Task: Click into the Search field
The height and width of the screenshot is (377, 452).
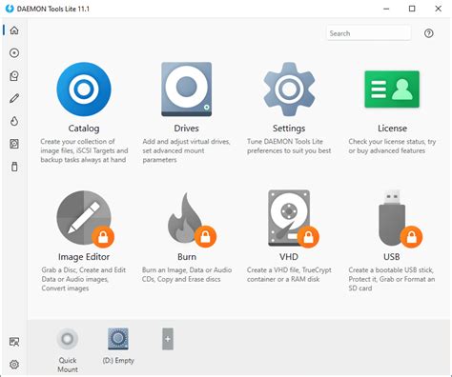Action: pos(368,33)
